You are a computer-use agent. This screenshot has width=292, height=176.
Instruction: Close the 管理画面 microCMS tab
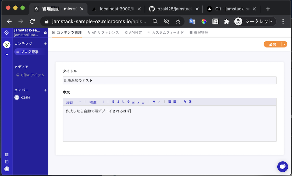coord(82,9)
